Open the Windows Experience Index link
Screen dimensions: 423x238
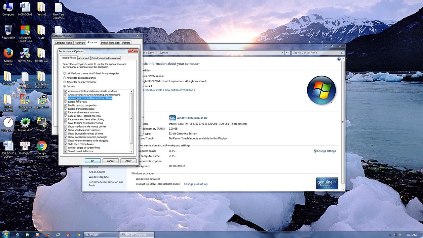[x=192, y=118]
